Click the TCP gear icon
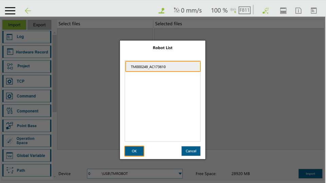The width and height of the screenshot is (326, 183). pyautogui.click(x=10, y=81)
